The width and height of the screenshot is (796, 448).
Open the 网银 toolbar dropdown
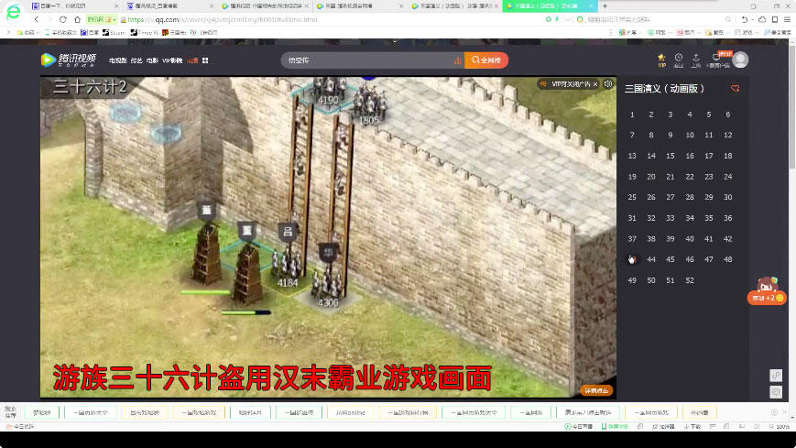[658, 32]
